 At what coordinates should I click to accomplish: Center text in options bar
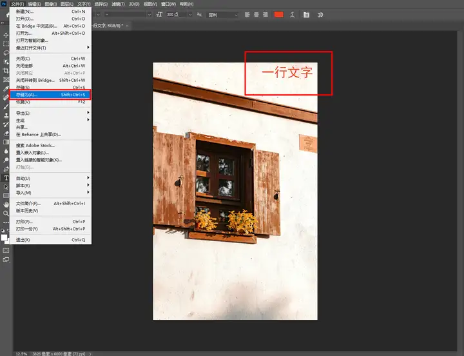pyautogui.click(x=256, y=15)
